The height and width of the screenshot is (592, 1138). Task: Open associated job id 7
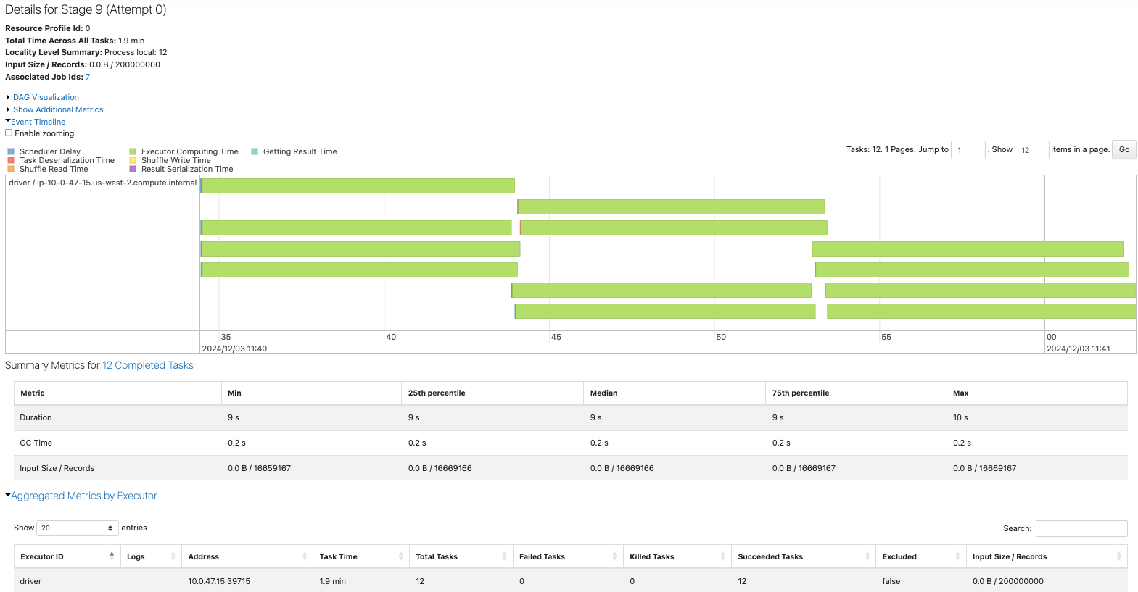point(88,77)
